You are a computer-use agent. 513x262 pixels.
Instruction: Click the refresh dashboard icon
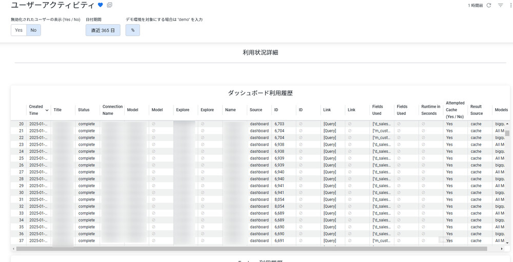pyautogui.click(x=489, y=5)
